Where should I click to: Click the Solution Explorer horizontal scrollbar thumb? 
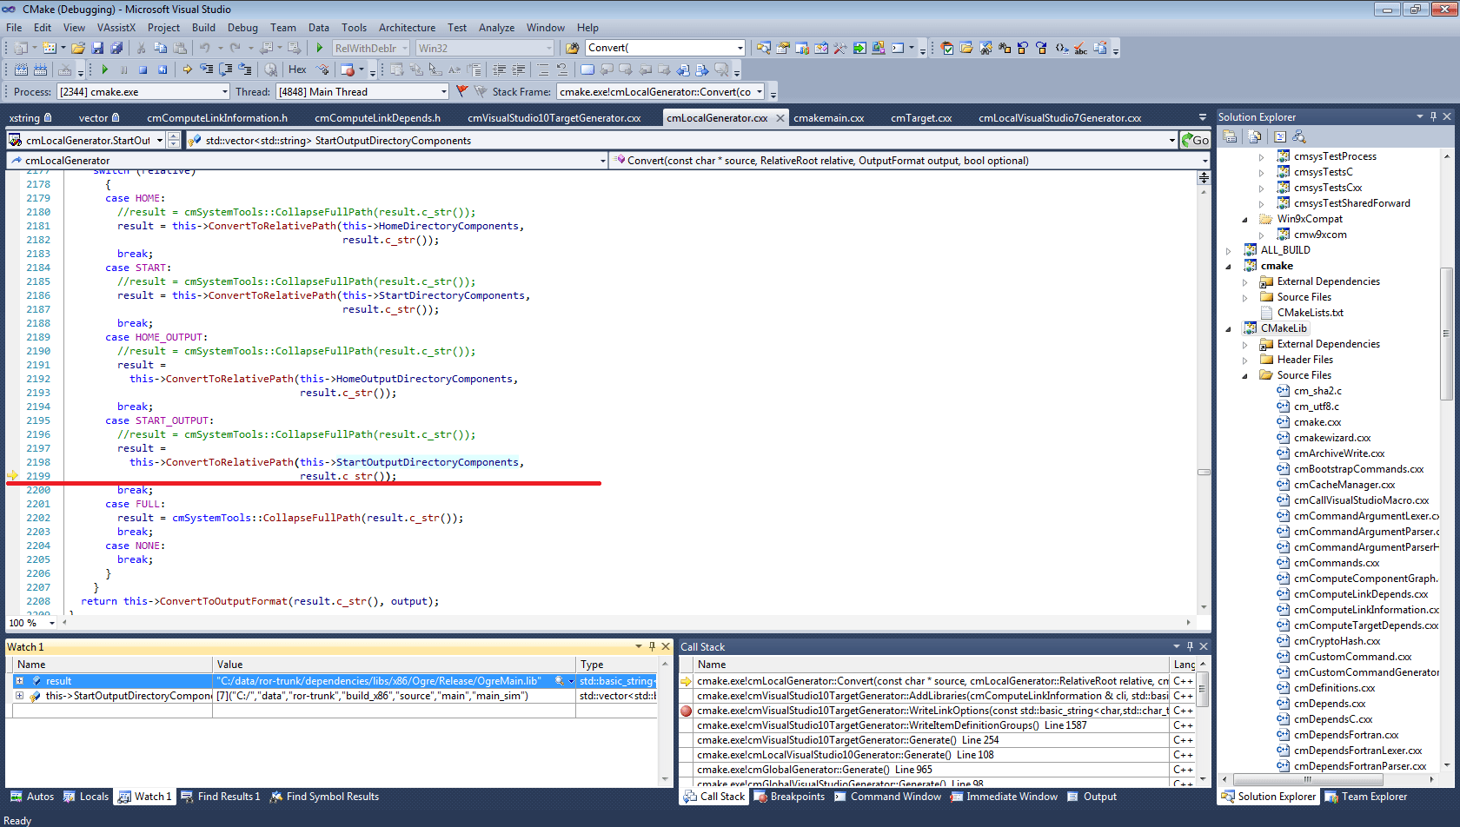[x=1307, y=779]
